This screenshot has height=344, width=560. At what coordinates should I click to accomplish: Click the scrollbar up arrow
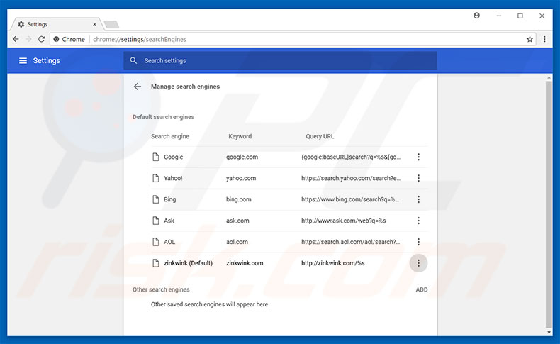tap(549, 77)
